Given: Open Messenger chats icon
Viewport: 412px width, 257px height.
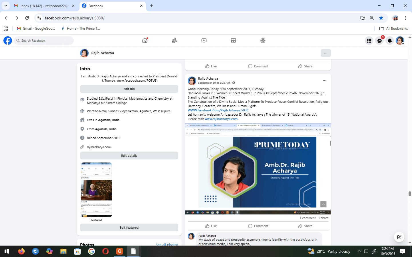Looking at the screenshot, I should pos(379,41).
